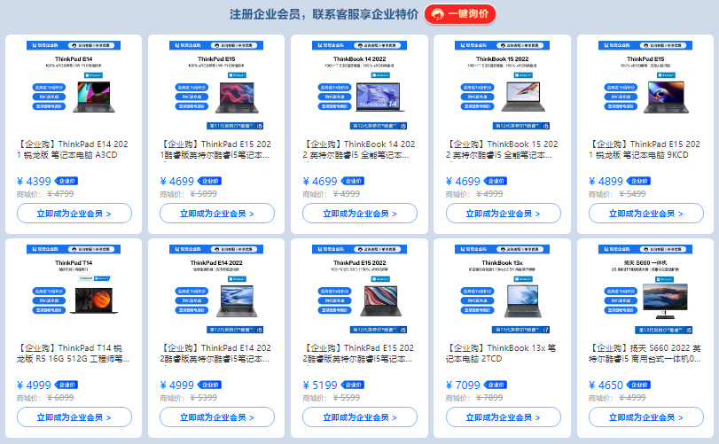Select the heading 注册企业会员，联系客服享企业特价
This screenshot has width=719, height=444.
(324, 14)
